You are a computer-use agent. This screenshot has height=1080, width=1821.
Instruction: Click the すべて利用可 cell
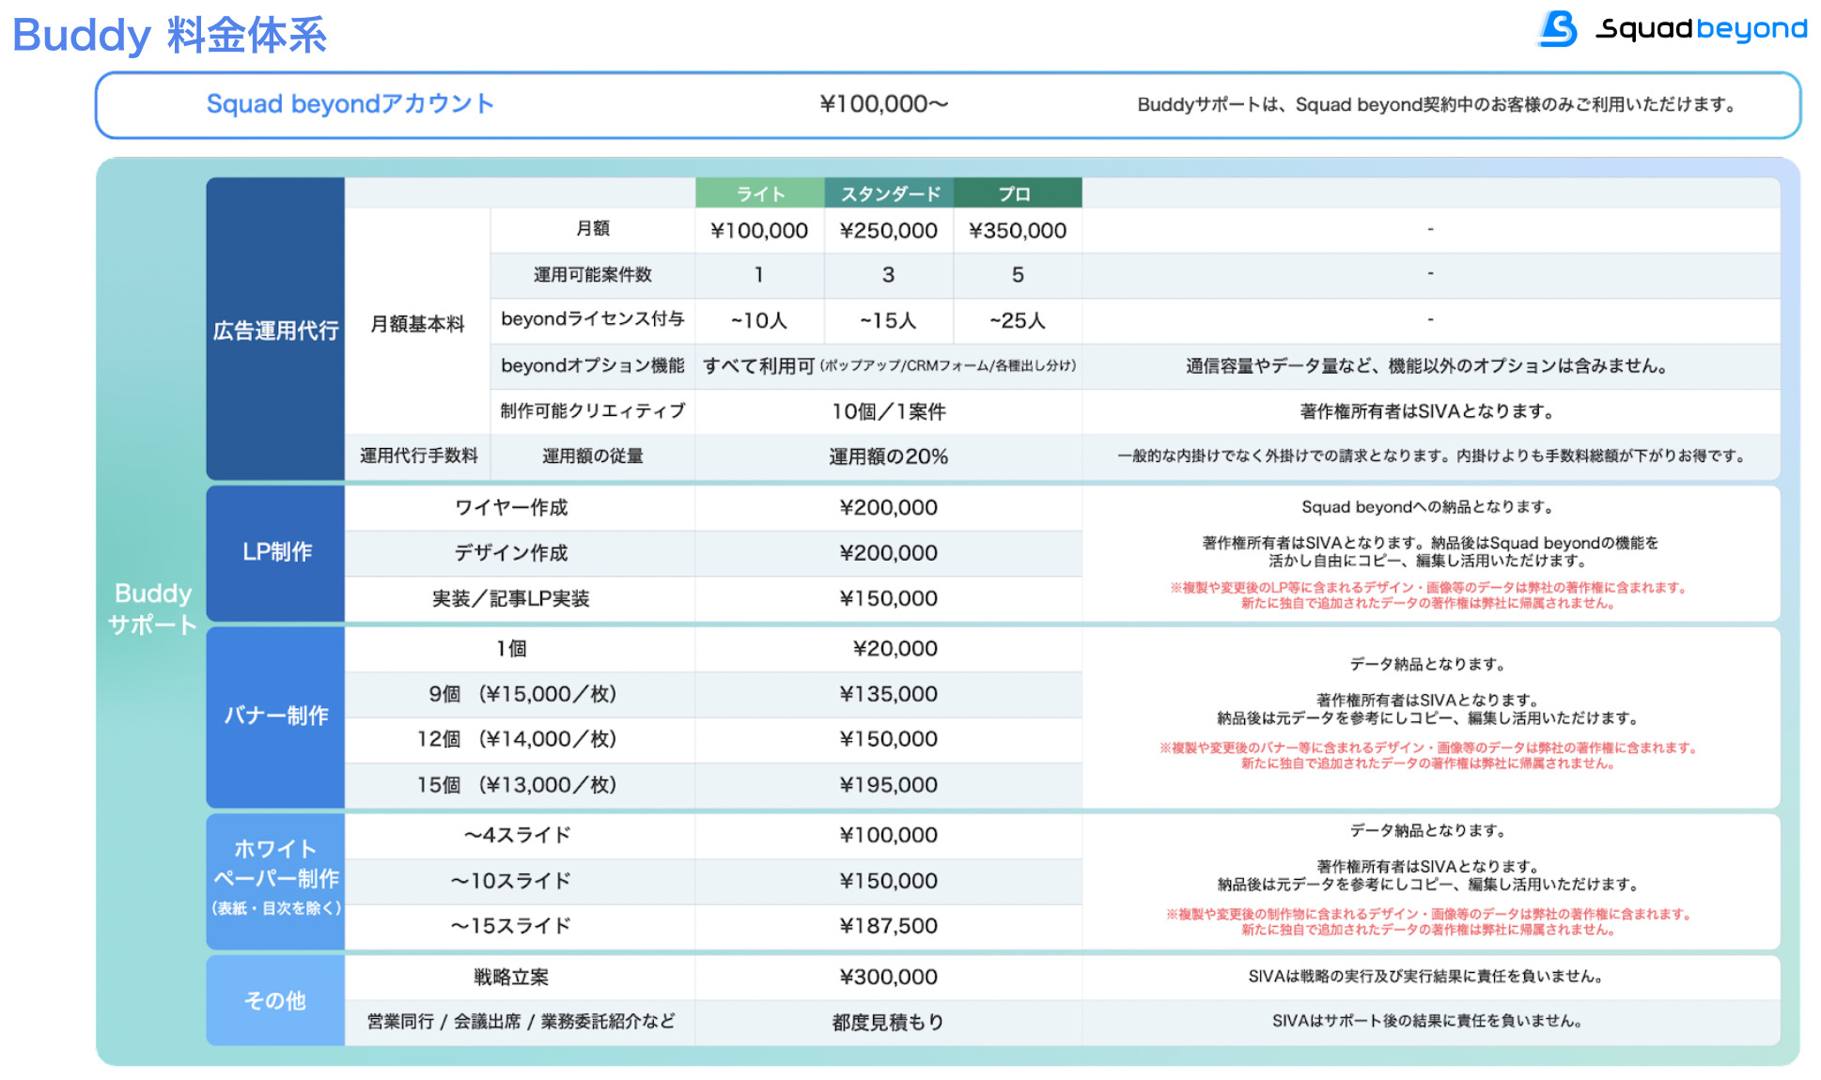[889, 366]
